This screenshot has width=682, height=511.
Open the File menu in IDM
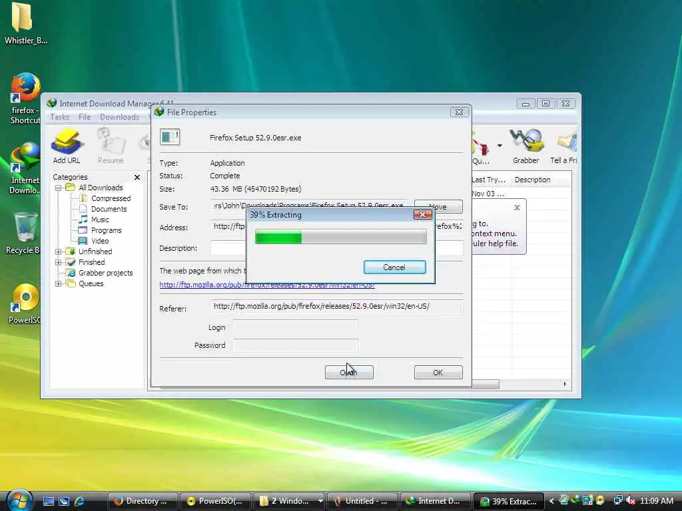click(85, 117)
